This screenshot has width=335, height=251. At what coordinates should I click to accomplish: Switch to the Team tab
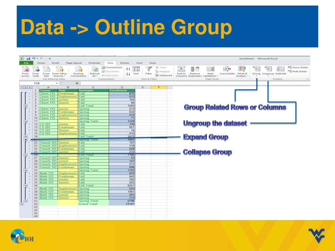pos(152,63)
